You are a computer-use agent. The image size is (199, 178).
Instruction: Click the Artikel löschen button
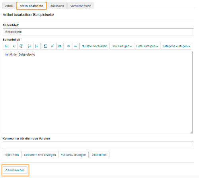pyautogui.click(x=15, y=170)
